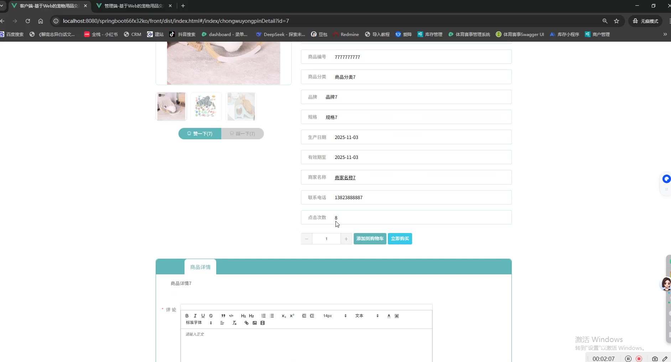Toggle strikethrough formatting in comment editor
671x362 pixels.
point(211,316)
